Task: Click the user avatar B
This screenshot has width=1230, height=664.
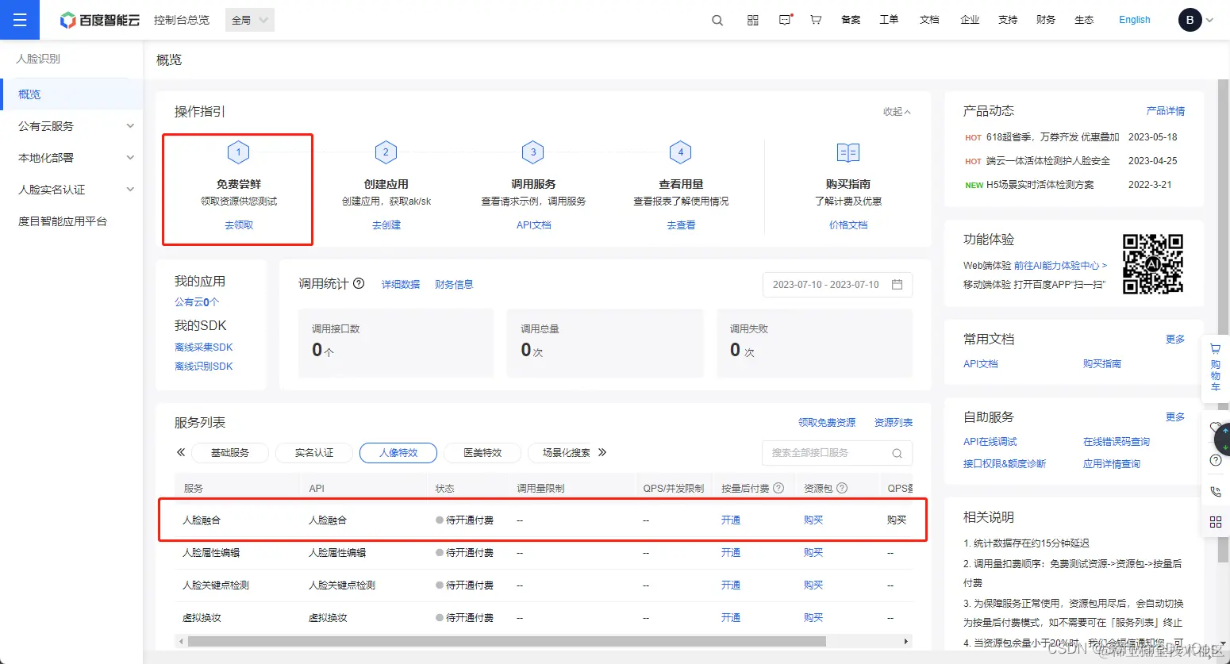Action: point(1190,20)
